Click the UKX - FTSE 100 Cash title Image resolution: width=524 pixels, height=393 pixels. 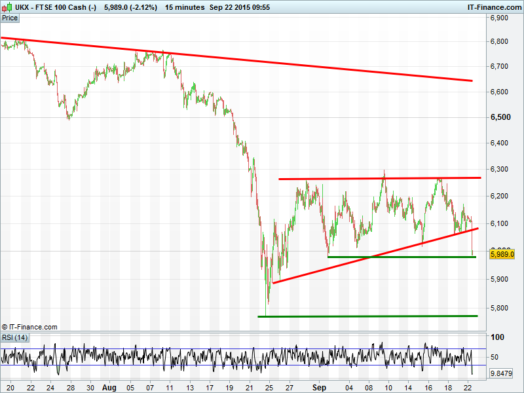[x=55, y=7]
